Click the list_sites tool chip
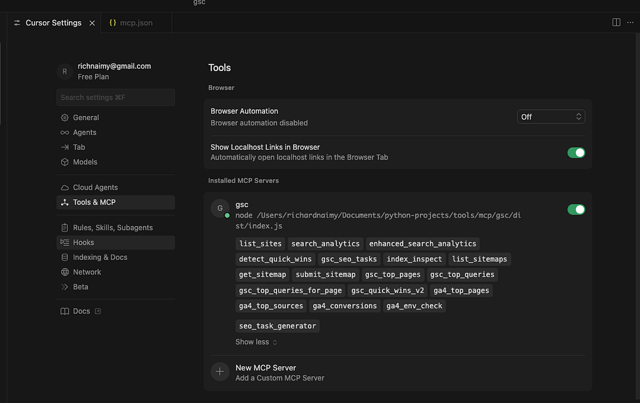The image size is (640, 403). click(261, 244)
